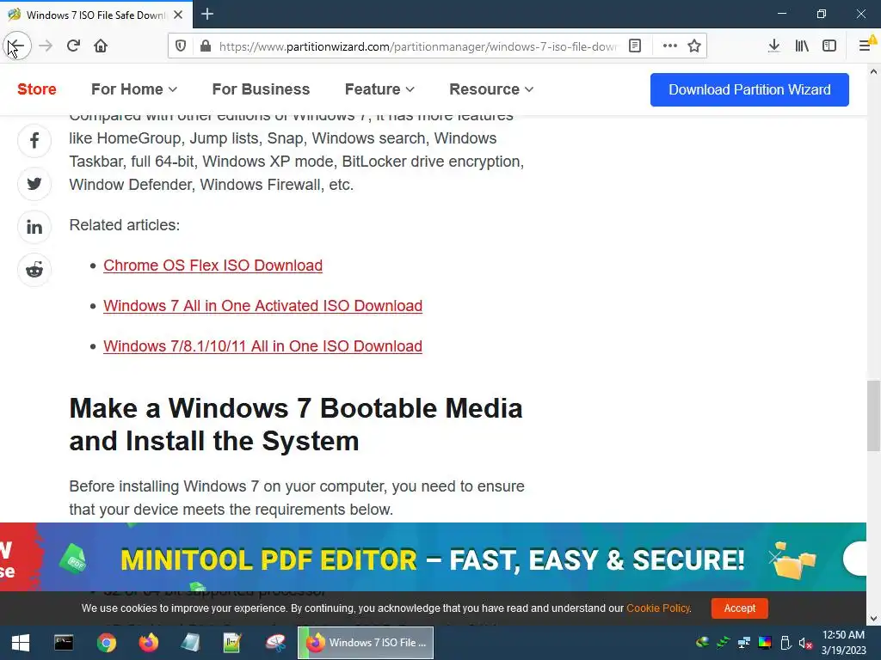Screen dimensions: 881x660
Task: Click Download Partition Wizard button
Action: [x=749, y=89]
